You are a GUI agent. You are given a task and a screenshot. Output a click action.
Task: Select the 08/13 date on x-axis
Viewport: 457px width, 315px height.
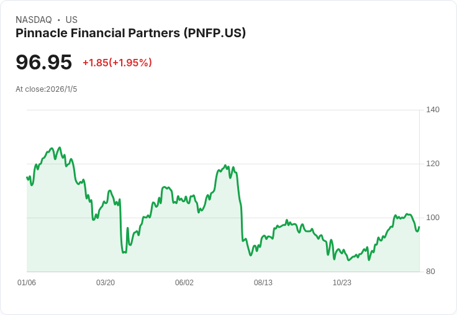[x=263, y=283]
